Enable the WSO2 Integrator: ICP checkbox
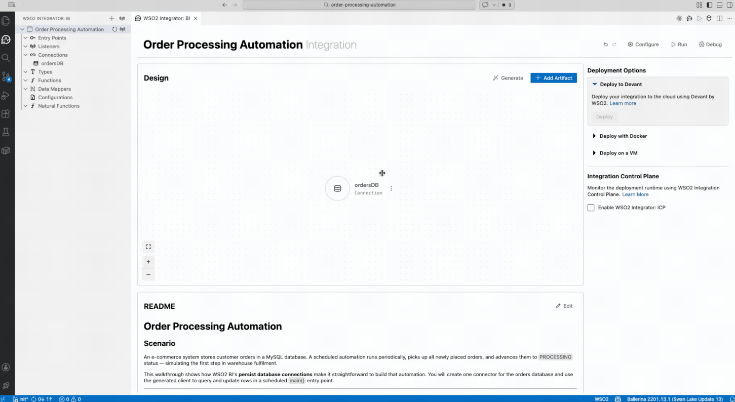Image resolution: width=735 pixels, height=402 pixels. pos(591,208)
